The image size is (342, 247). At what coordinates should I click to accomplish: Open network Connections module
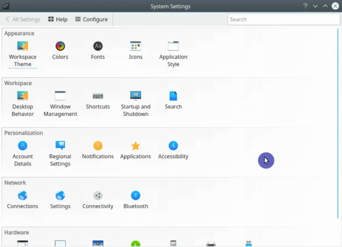click(23, 200)
